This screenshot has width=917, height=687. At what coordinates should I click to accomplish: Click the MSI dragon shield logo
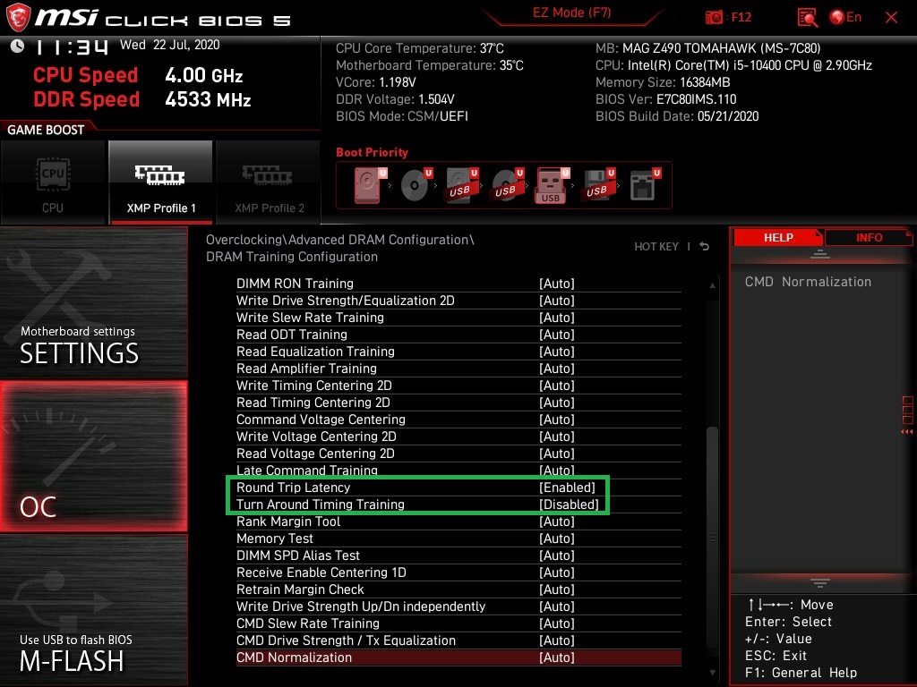[x=18, y=18]
